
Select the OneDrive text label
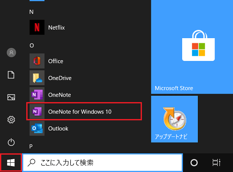click(x=60, y=78)
